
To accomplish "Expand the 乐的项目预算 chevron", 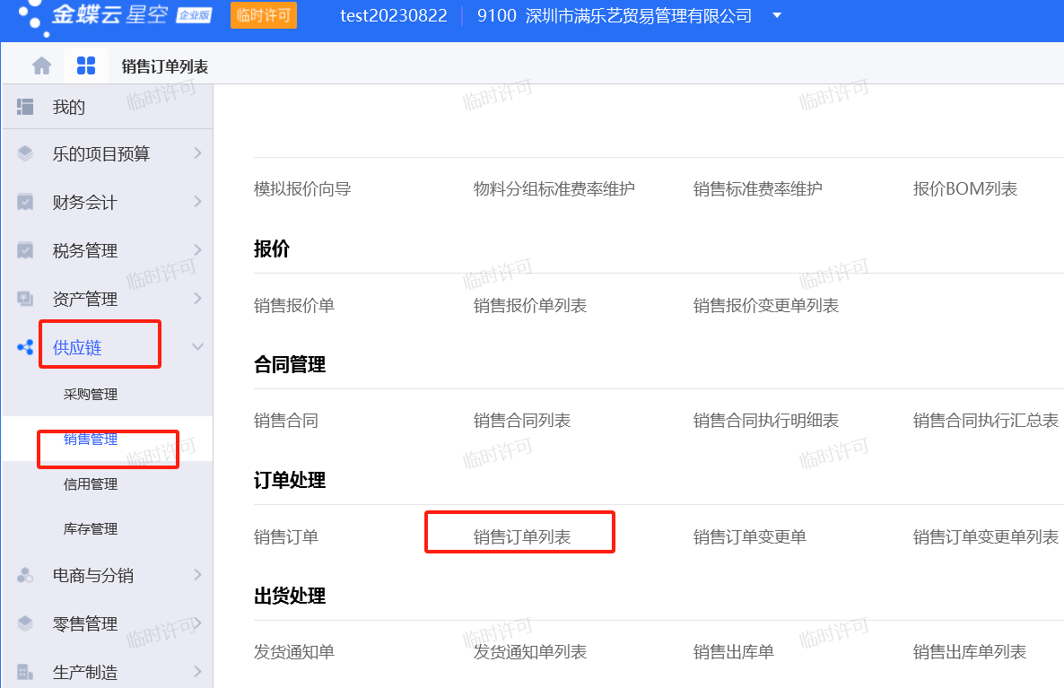I will tap(198, 153).
